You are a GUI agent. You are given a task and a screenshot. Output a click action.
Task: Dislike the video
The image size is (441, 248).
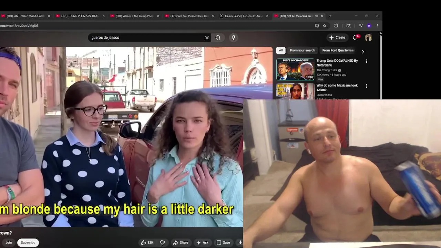tap(162, 242)
